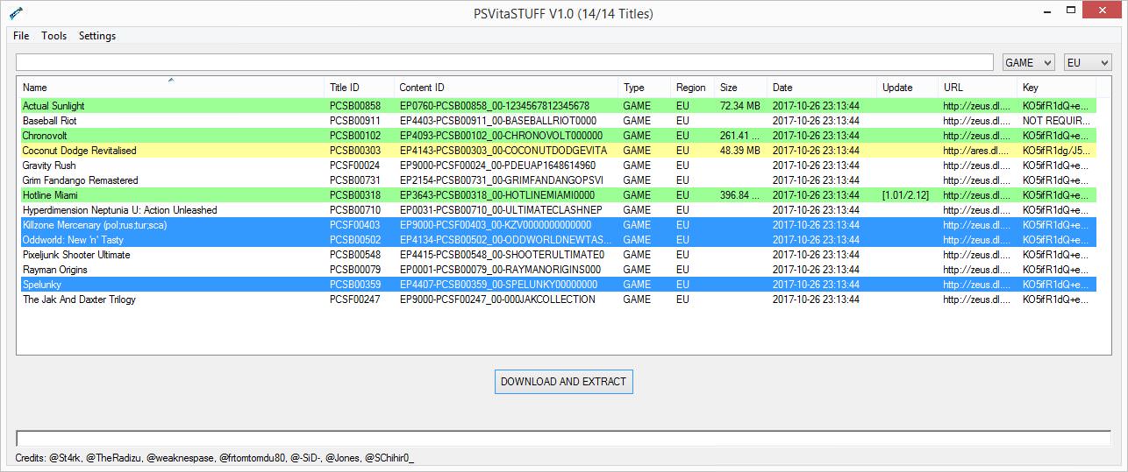Click the 48.39 MB size cell

point(739,151)
